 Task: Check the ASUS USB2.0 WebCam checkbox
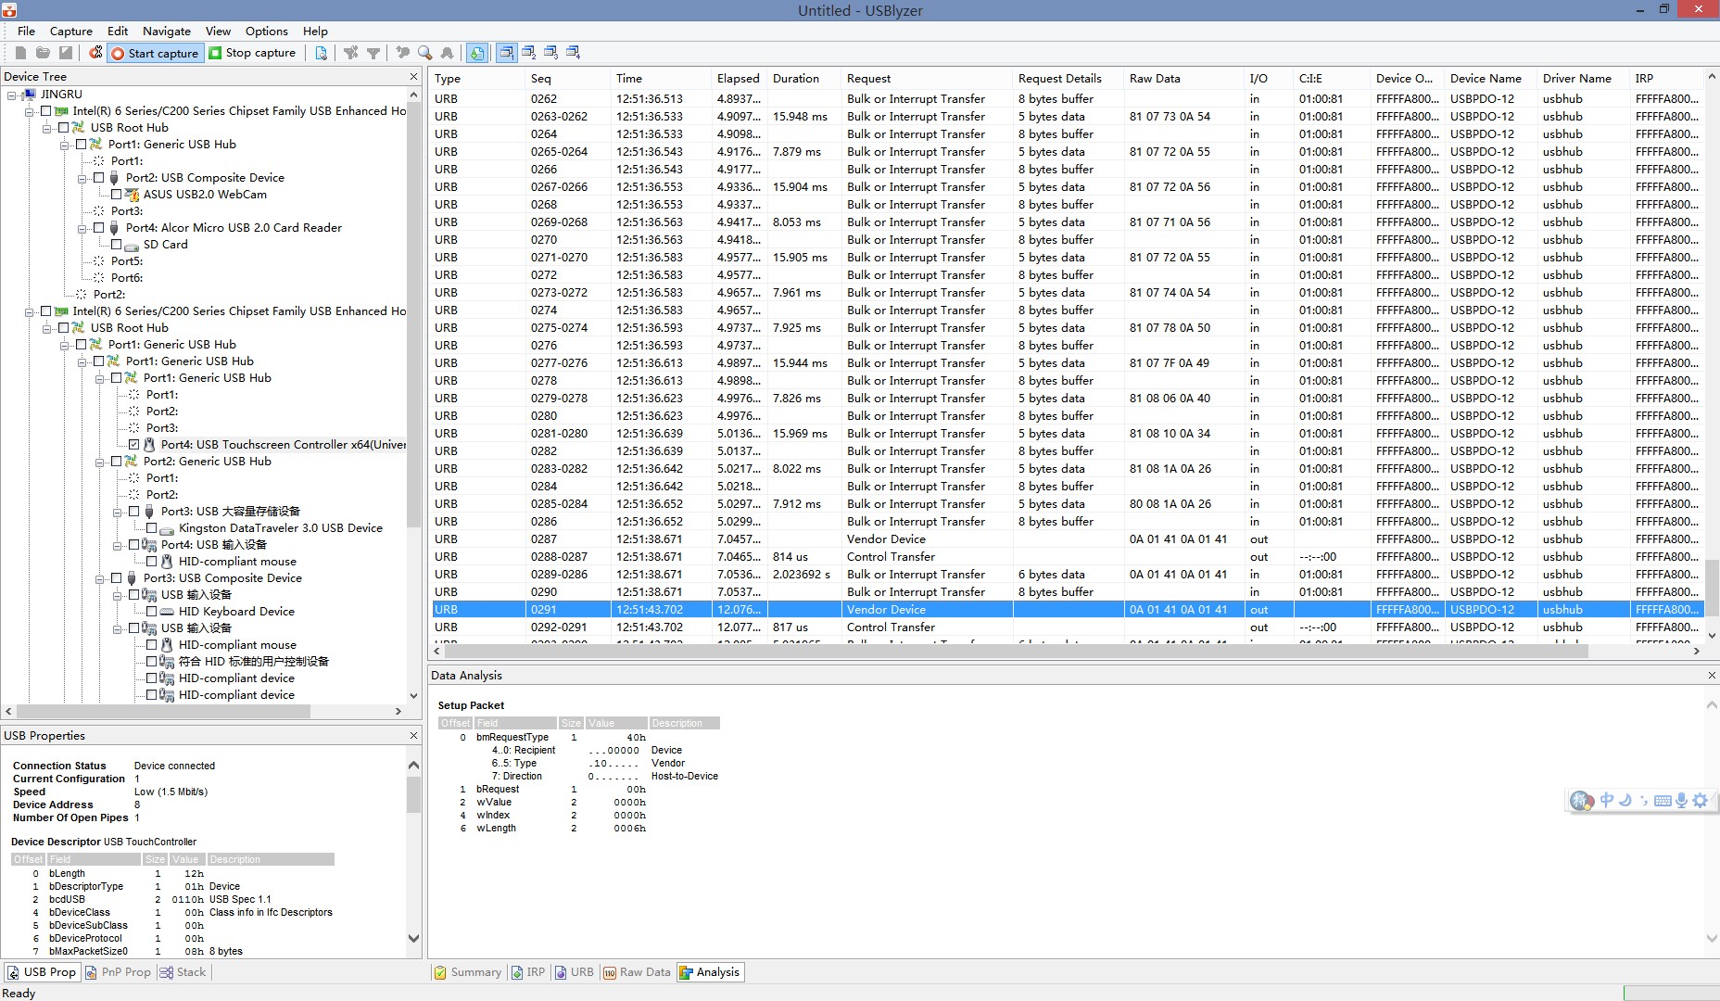coord(116,195)
